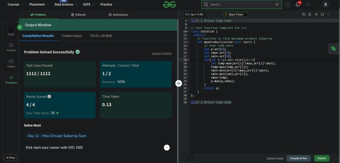
Task: Click the GeeksforGeeks logo
Action: 170,4
